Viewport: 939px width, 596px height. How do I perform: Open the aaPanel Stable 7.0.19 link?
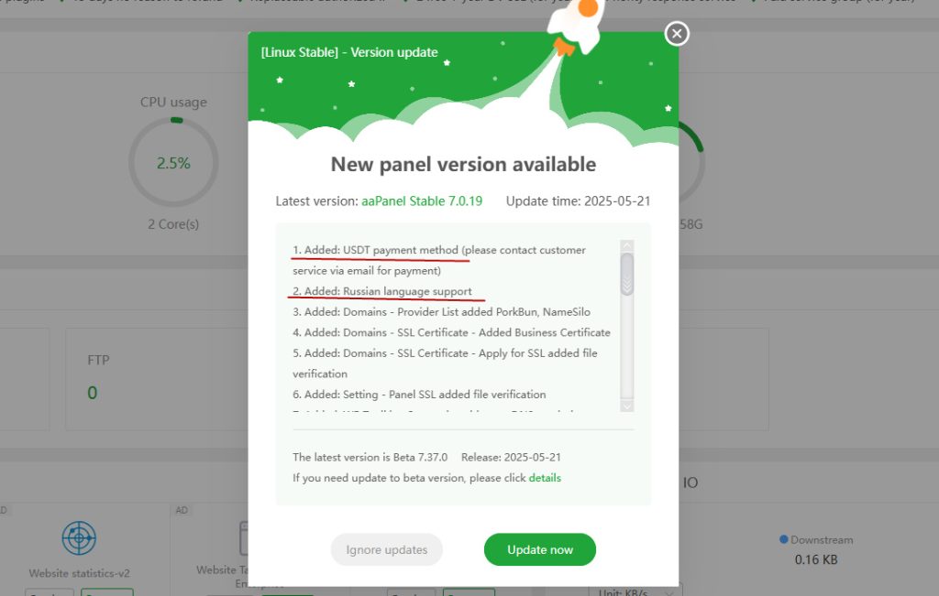click(x=422, y=200)
